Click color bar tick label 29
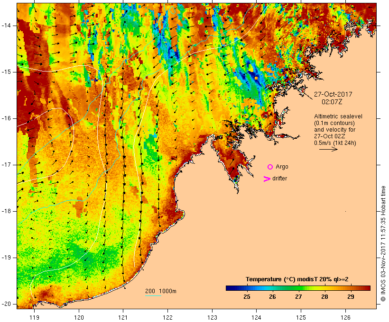 pos(351,297)
